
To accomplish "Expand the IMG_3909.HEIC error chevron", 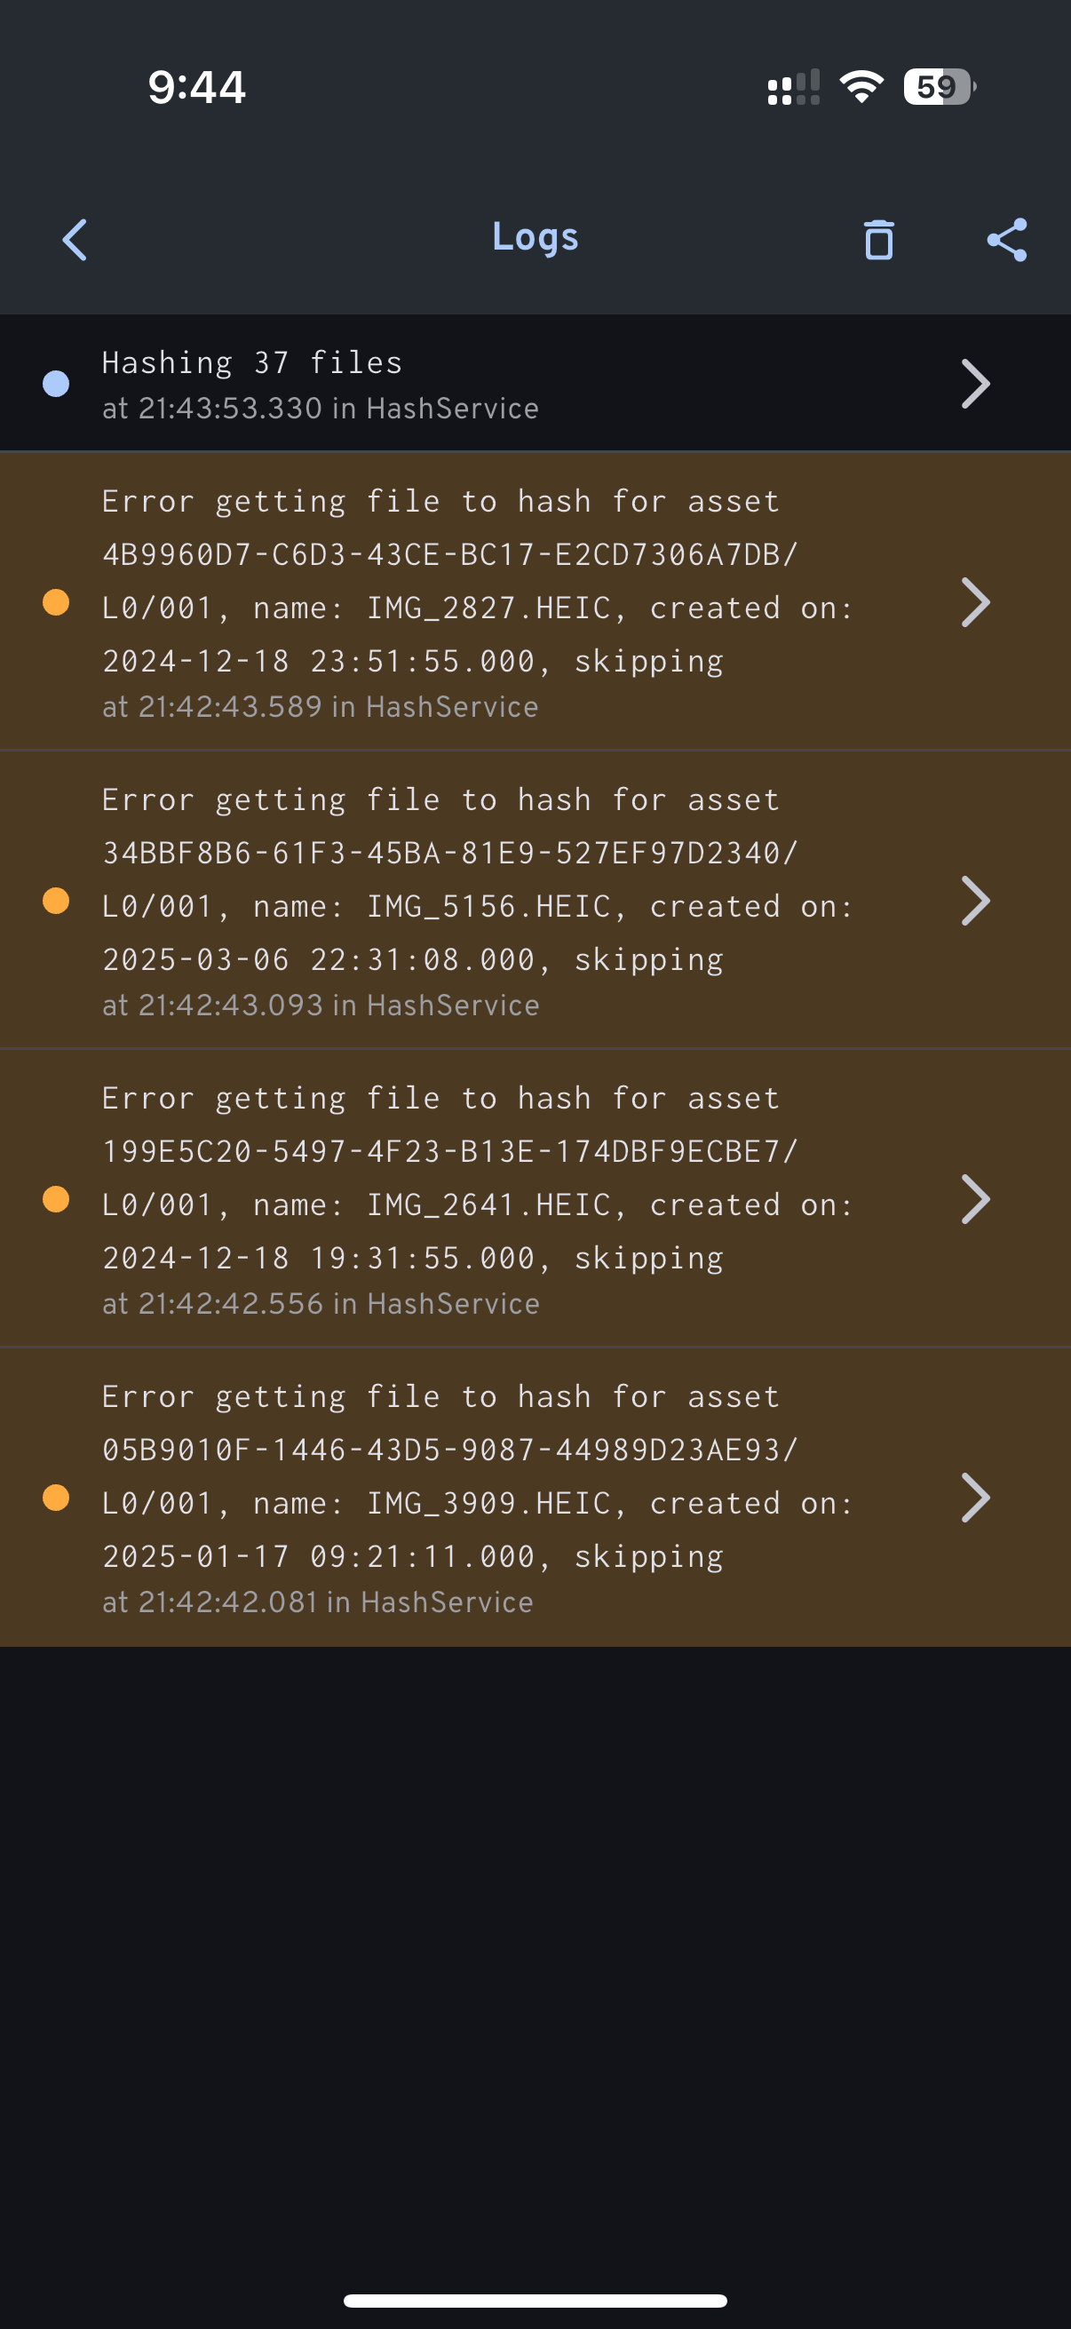I will pos(975,1498).
